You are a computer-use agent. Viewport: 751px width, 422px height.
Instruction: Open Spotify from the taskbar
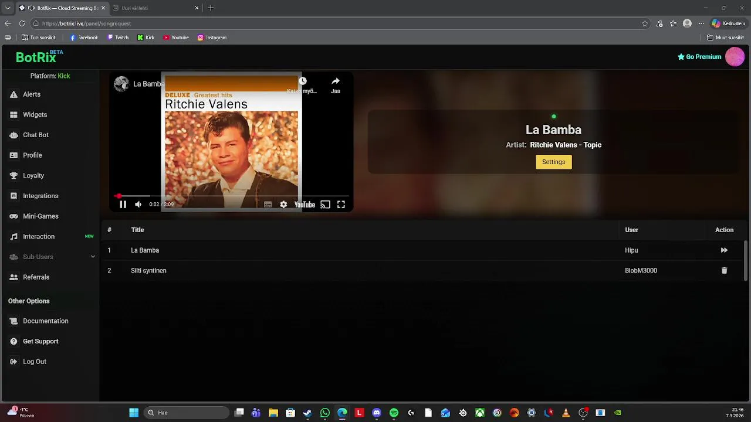coord(394,413)
